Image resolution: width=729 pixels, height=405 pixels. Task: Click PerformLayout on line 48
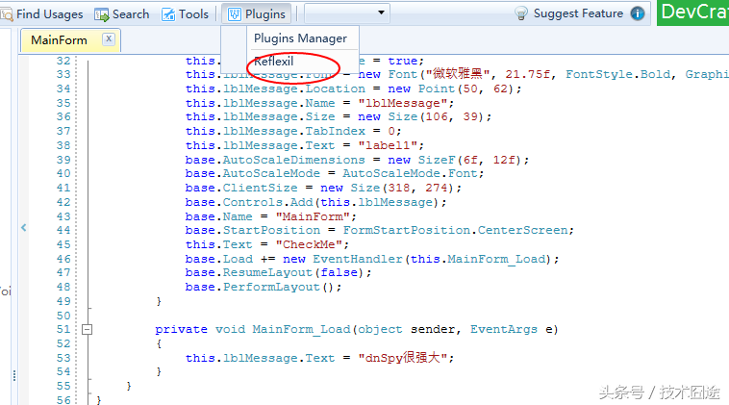[271, 288]
